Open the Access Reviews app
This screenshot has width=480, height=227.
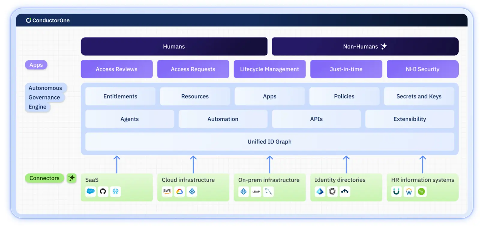click(116, 69)
